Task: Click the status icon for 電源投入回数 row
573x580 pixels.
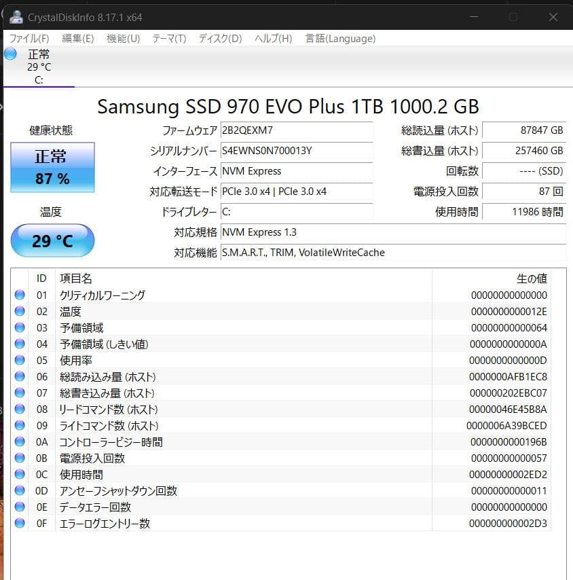Action: pos(19,458)
